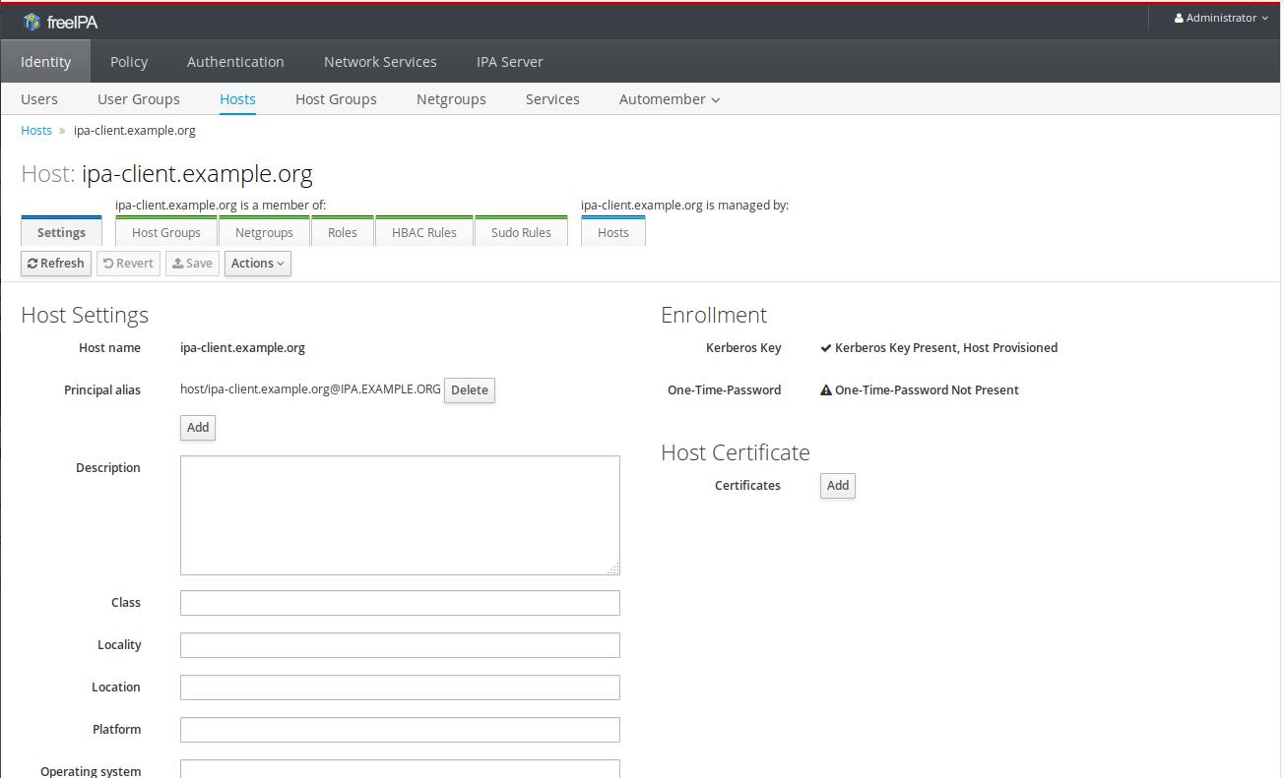
Task: Focus the Class input field
Action: (x=400, y=603)
